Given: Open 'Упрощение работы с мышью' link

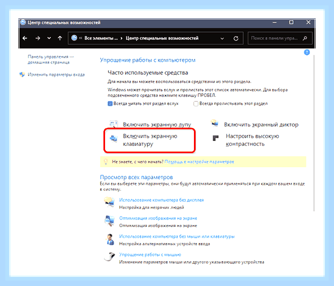Looking at the screenshot, I should click(x=150, y=255).
